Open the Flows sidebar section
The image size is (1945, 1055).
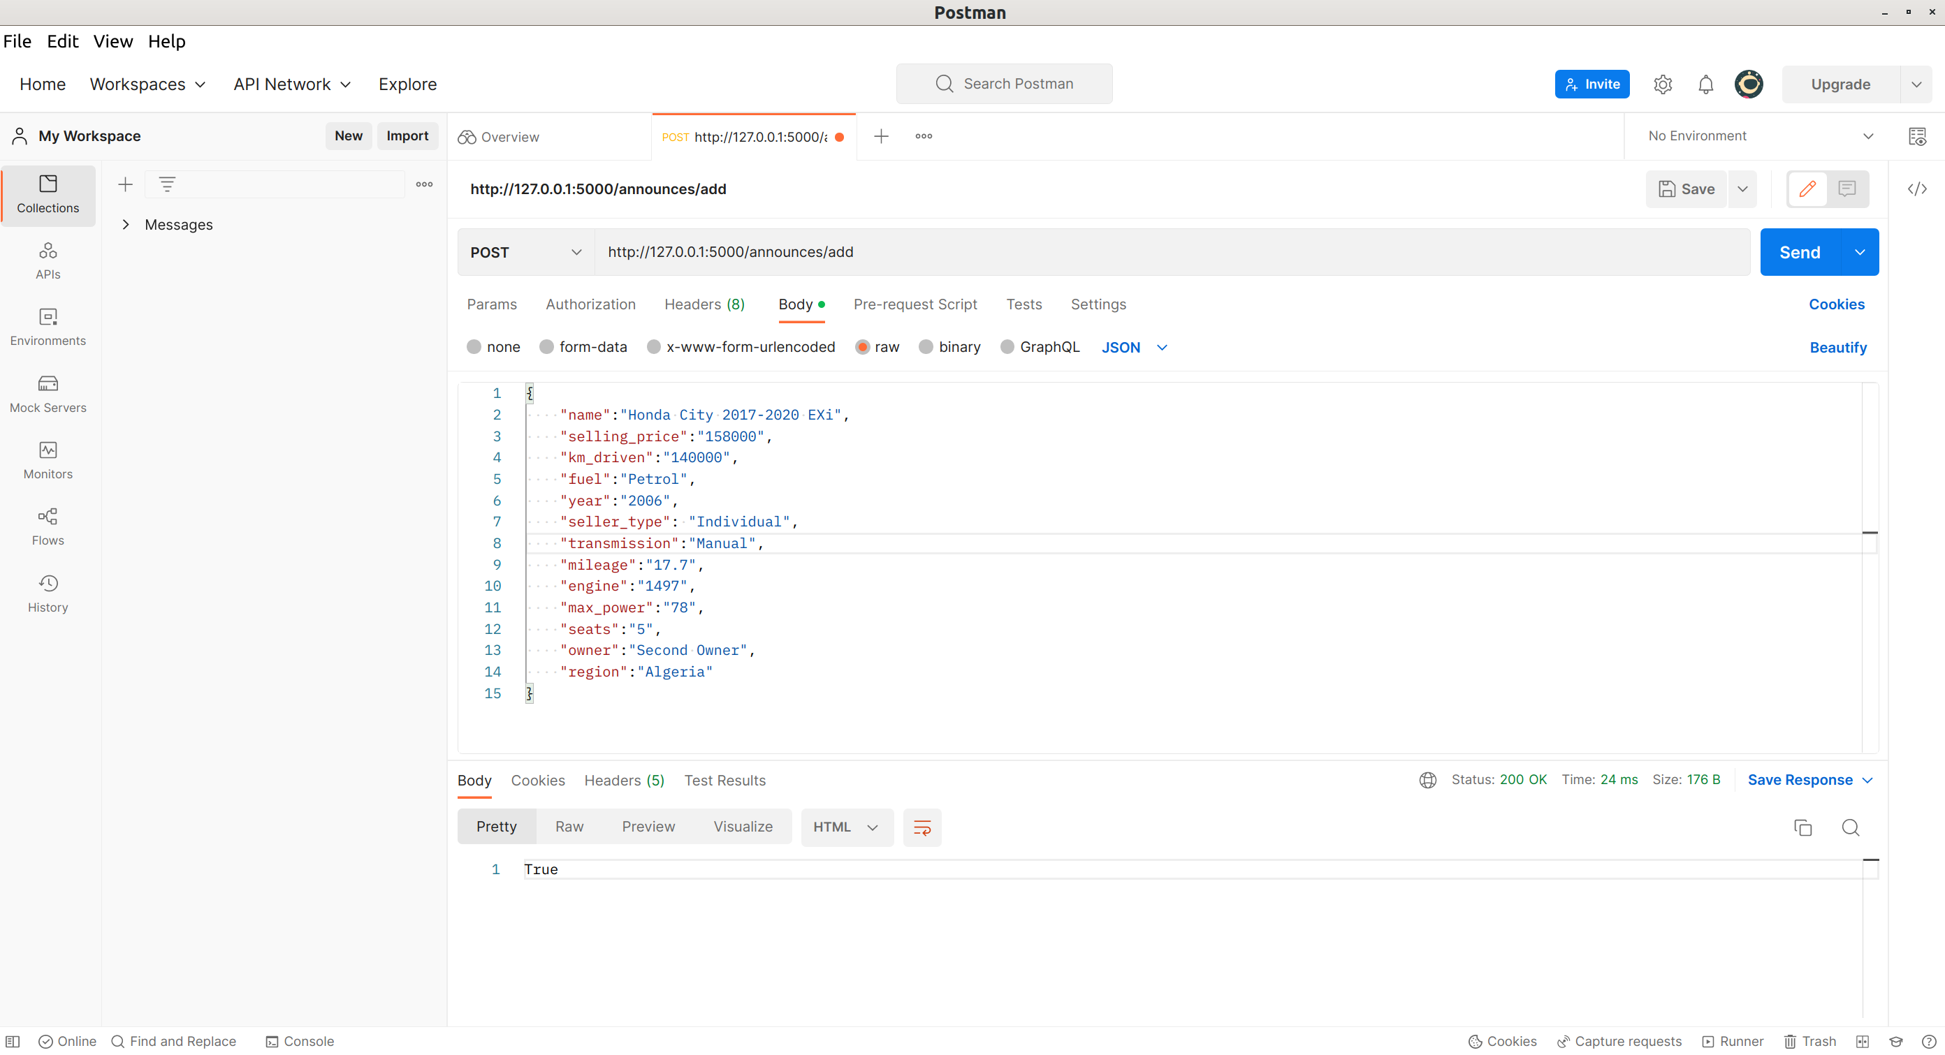(x=48, y=526)
